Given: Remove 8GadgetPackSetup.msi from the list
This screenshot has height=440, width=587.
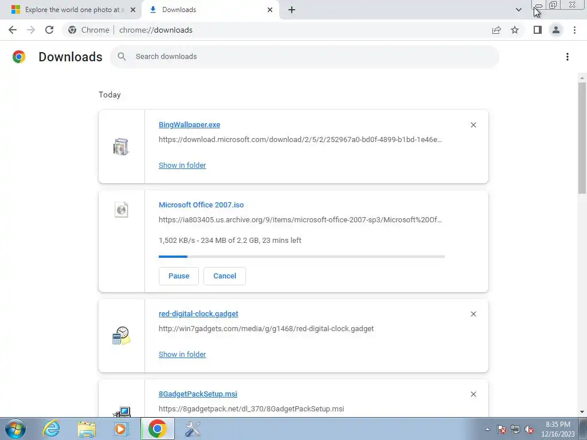Looking at the screenshot, I should [473, 394].
